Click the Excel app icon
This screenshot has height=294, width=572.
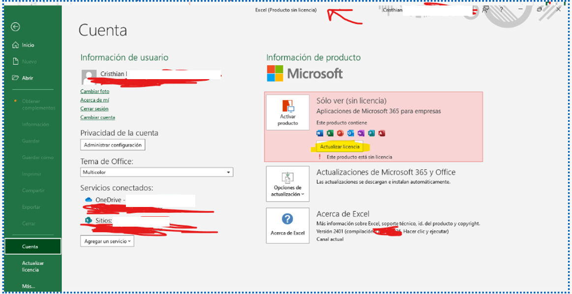coord(330,133)
